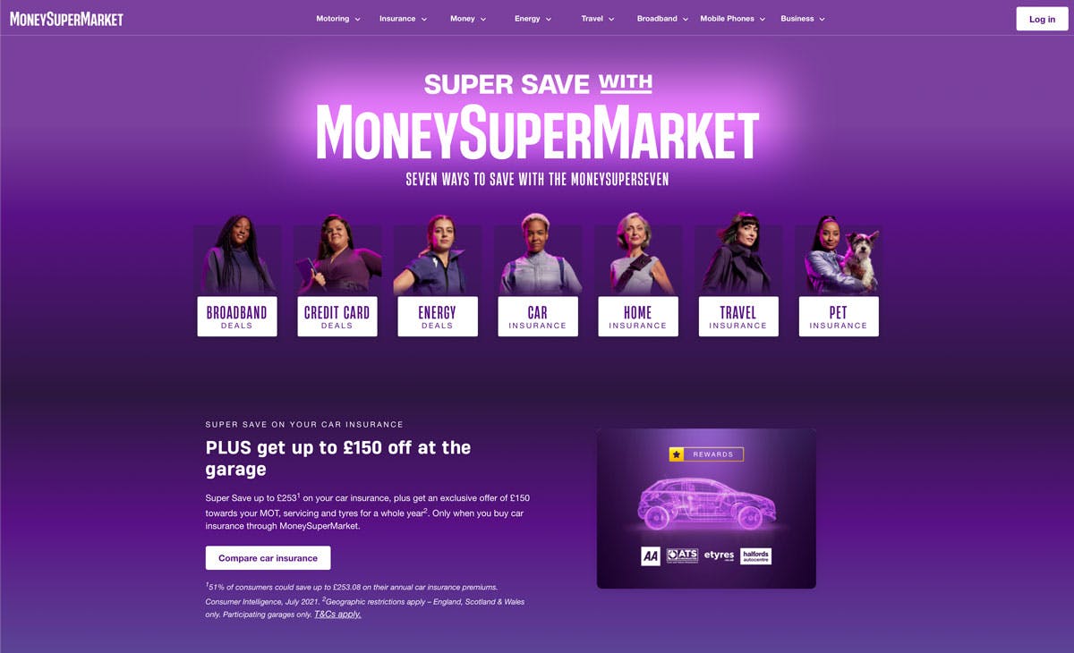
Task: Expand the Motoring dropdown menu
Action: (x=338, y=19)
